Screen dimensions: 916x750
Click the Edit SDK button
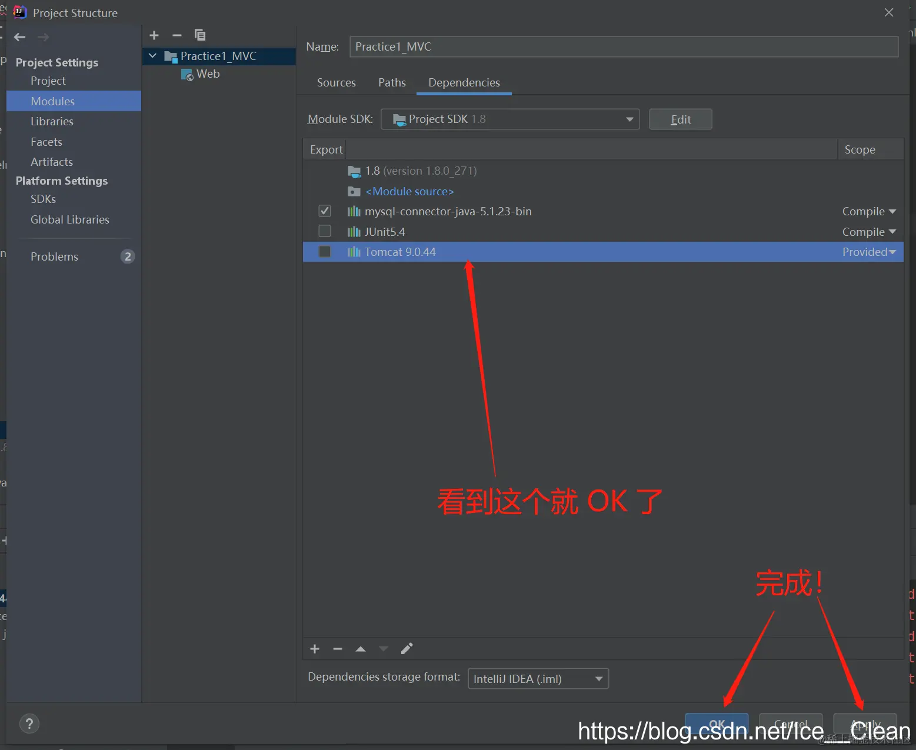[x=681, y=119]
